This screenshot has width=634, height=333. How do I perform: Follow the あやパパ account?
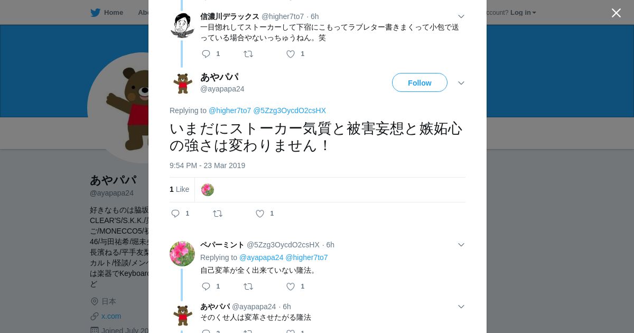point(419,82)
